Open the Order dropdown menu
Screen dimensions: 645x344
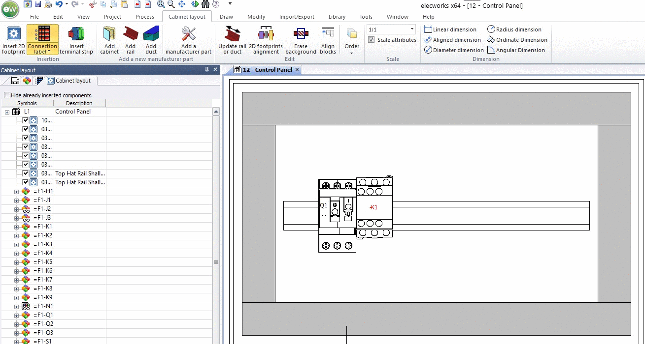(x=352, y=41)
